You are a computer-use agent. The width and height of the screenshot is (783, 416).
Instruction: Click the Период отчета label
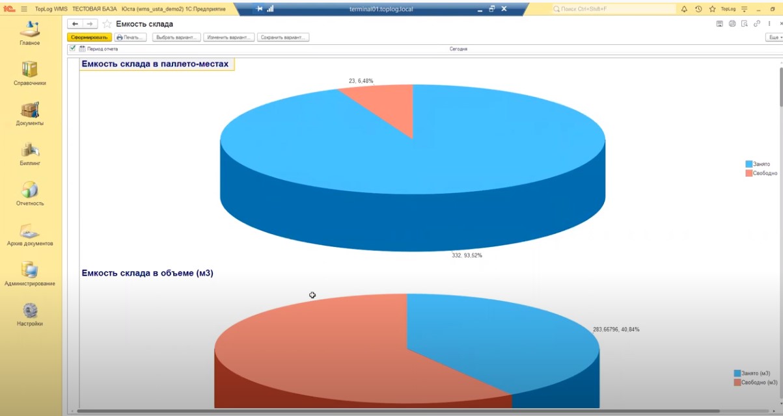(x=103, y=49)
